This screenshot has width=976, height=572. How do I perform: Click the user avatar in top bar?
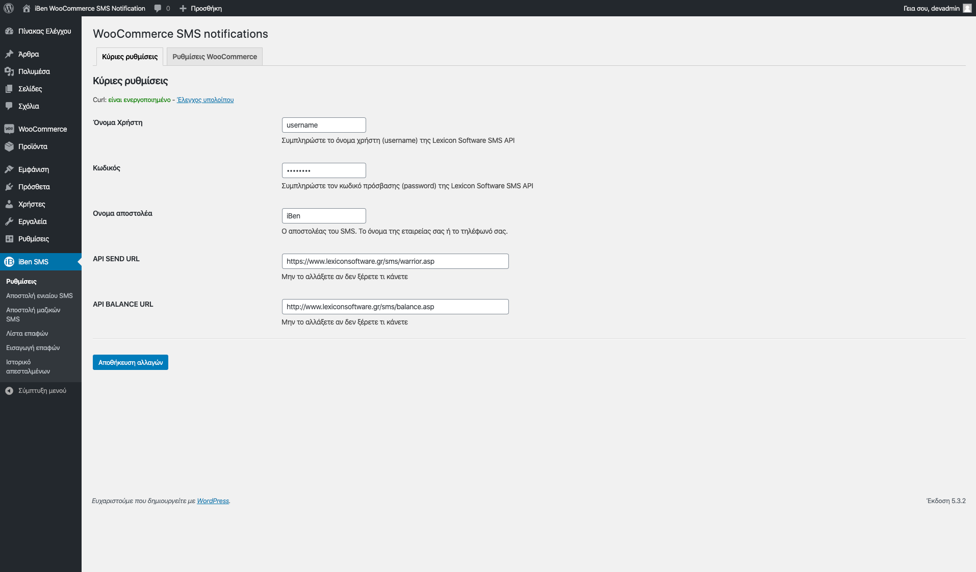click(967, 8)
